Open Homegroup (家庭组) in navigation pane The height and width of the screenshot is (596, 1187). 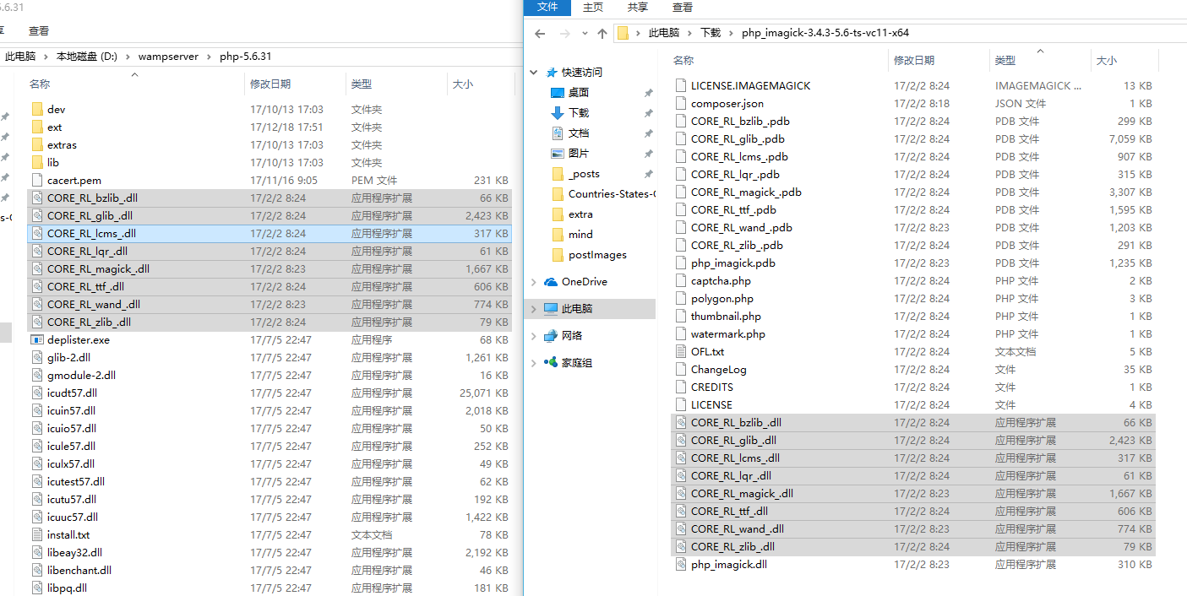(569, 362)
